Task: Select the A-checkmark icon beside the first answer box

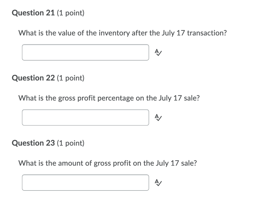Action: pos(158,53)
